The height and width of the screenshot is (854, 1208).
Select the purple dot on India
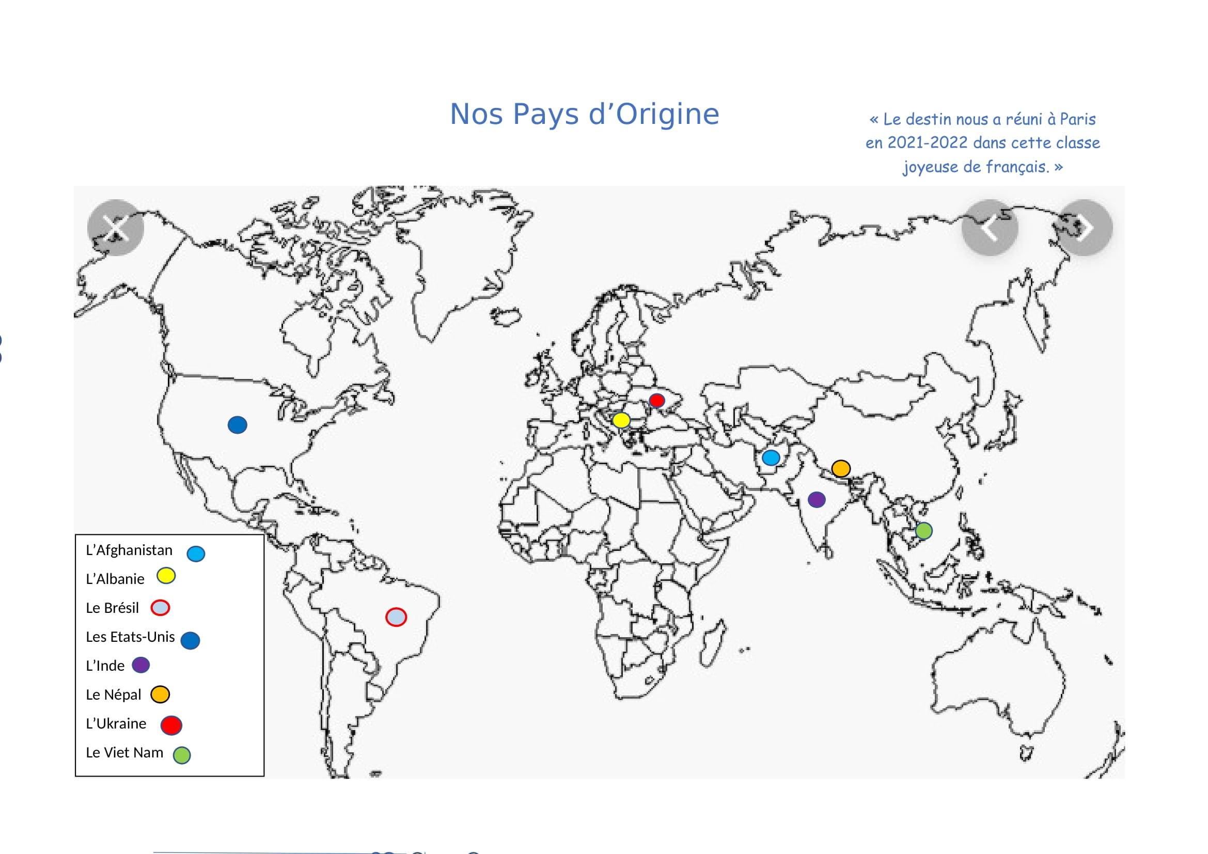816,500
